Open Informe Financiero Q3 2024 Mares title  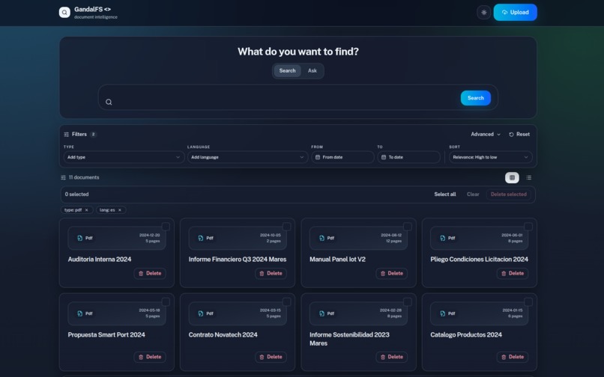(x=238, y=260)
